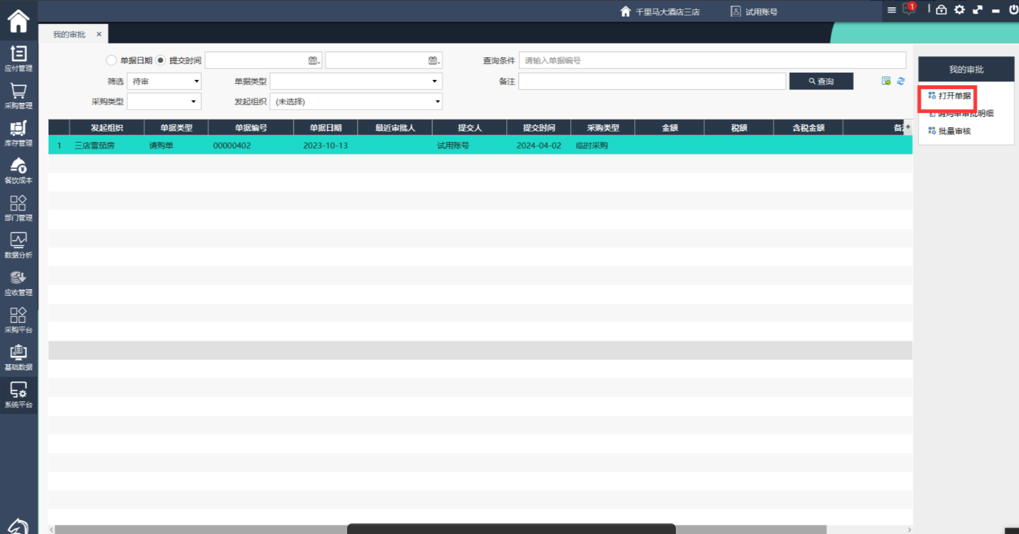Open 采购管理 in the sidebar
The image size is (1019, 534).
pyautogui.click(x=18, y=95)
